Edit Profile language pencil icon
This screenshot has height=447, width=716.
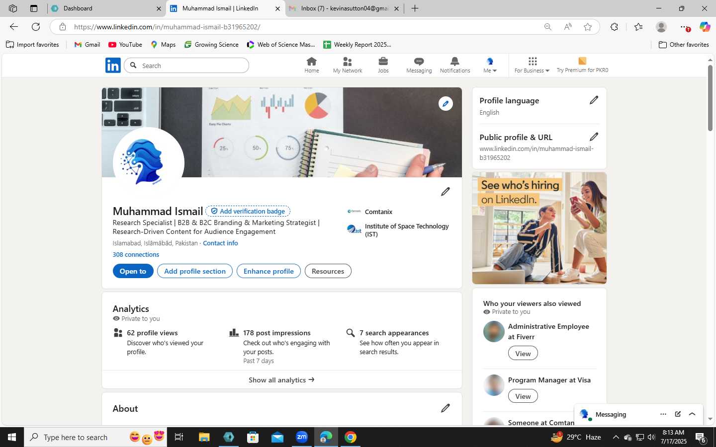coord(594,100)
